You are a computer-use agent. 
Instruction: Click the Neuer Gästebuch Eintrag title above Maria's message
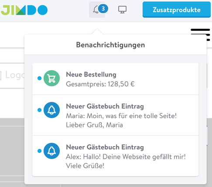tap(105, 106)
